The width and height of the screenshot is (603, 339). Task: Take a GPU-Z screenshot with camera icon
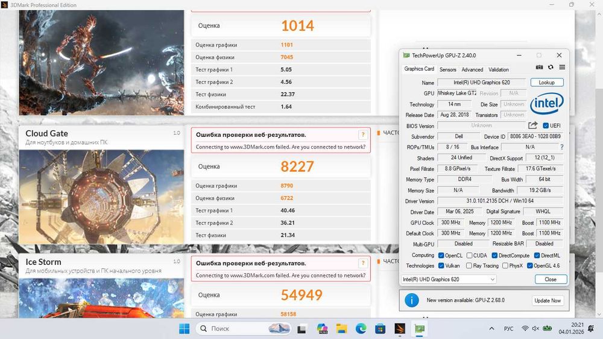pyautogui.click(x=539, y=67)
